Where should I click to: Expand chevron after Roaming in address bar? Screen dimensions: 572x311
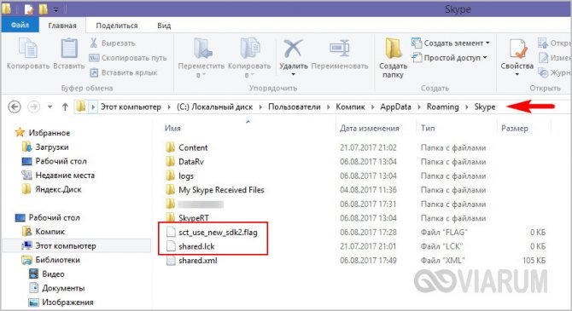click(467, 107)
